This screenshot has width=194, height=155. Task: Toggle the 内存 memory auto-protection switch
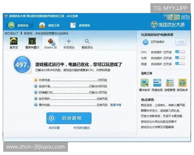click(180, 58)
